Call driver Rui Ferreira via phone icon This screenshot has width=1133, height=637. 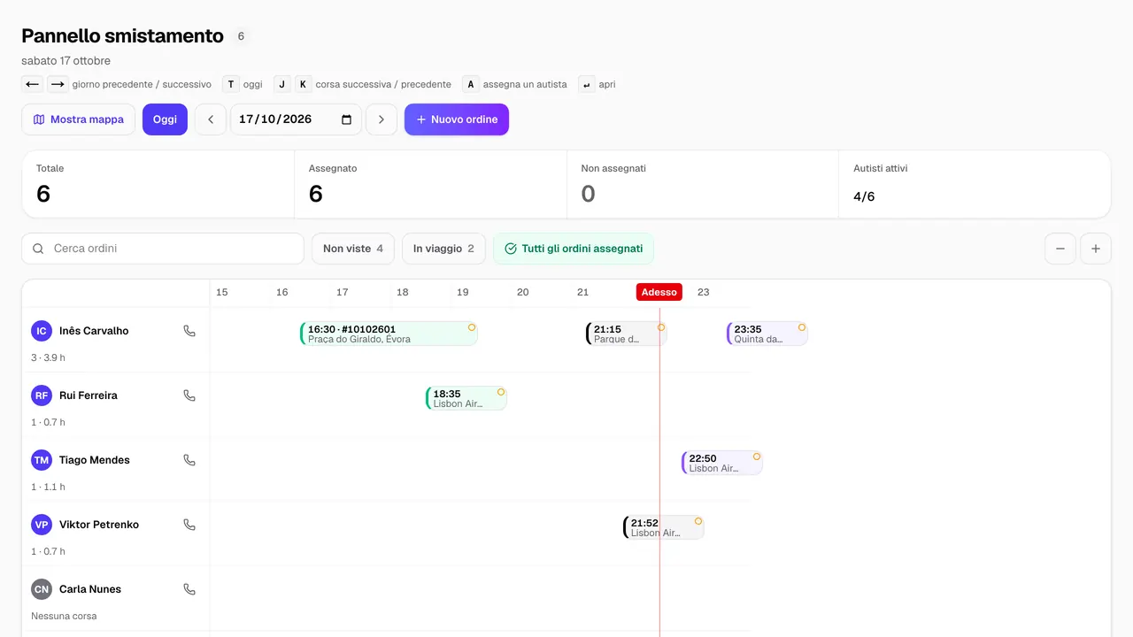[x=189, y=395]
